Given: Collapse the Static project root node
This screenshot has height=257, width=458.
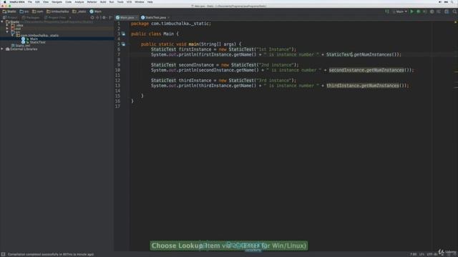Looking at the screenshot, I should pyautogui.click(x=2, y=22).
